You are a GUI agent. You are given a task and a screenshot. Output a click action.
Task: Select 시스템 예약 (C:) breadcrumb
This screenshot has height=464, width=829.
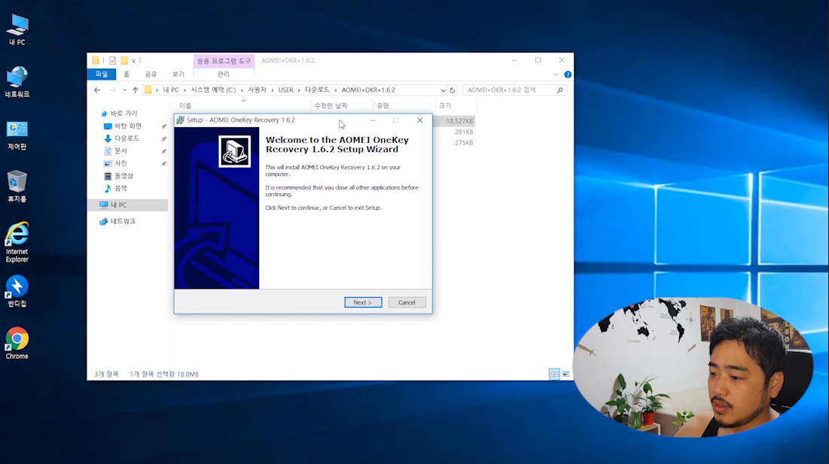coord(213,90)
